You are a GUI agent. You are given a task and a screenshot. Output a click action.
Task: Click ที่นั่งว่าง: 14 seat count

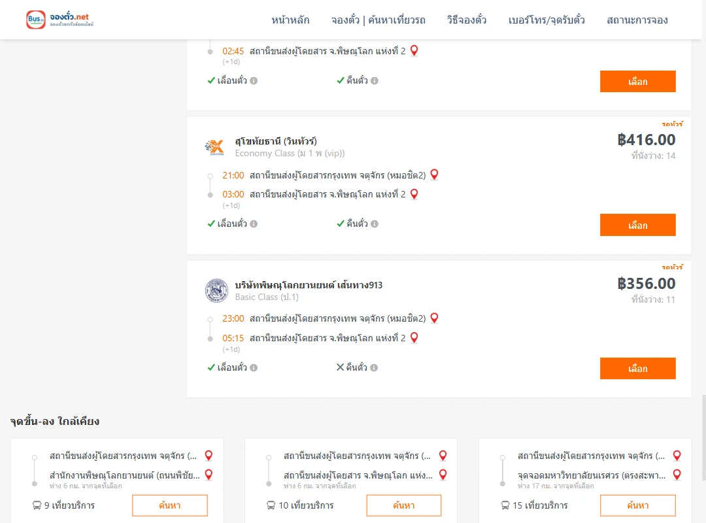point(653,156)
